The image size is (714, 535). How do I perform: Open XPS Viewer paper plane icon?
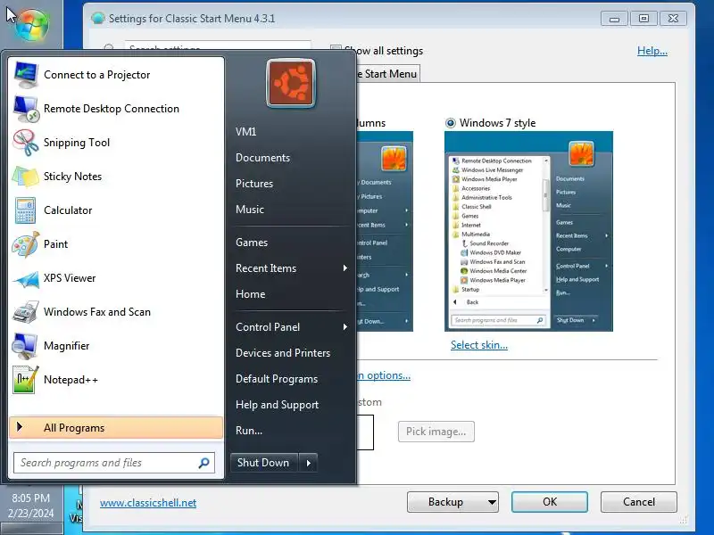(x=26, y=278)
